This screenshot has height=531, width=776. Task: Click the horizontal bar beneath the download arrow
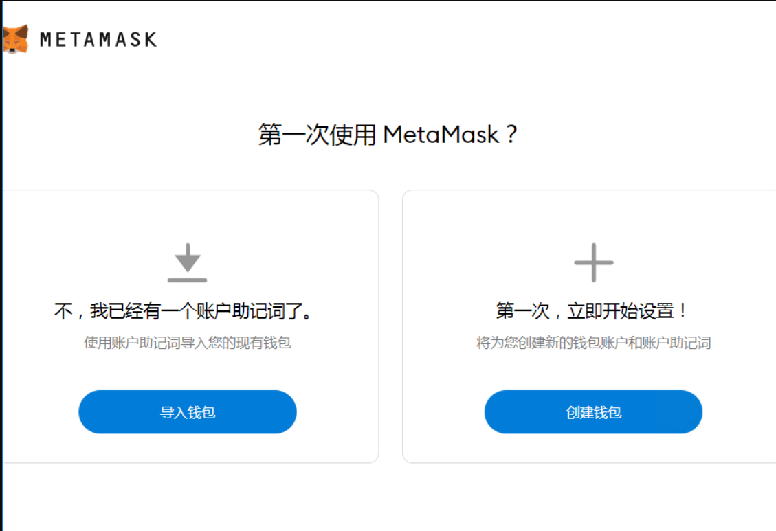point(187,280)
